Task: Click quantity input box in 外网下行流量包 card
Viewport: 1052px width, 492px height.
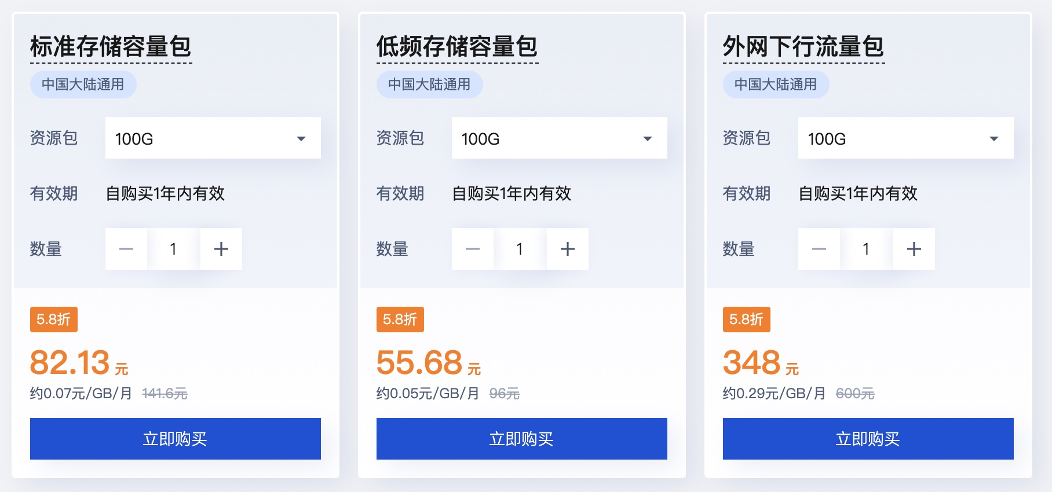Action: coord(866,248)
